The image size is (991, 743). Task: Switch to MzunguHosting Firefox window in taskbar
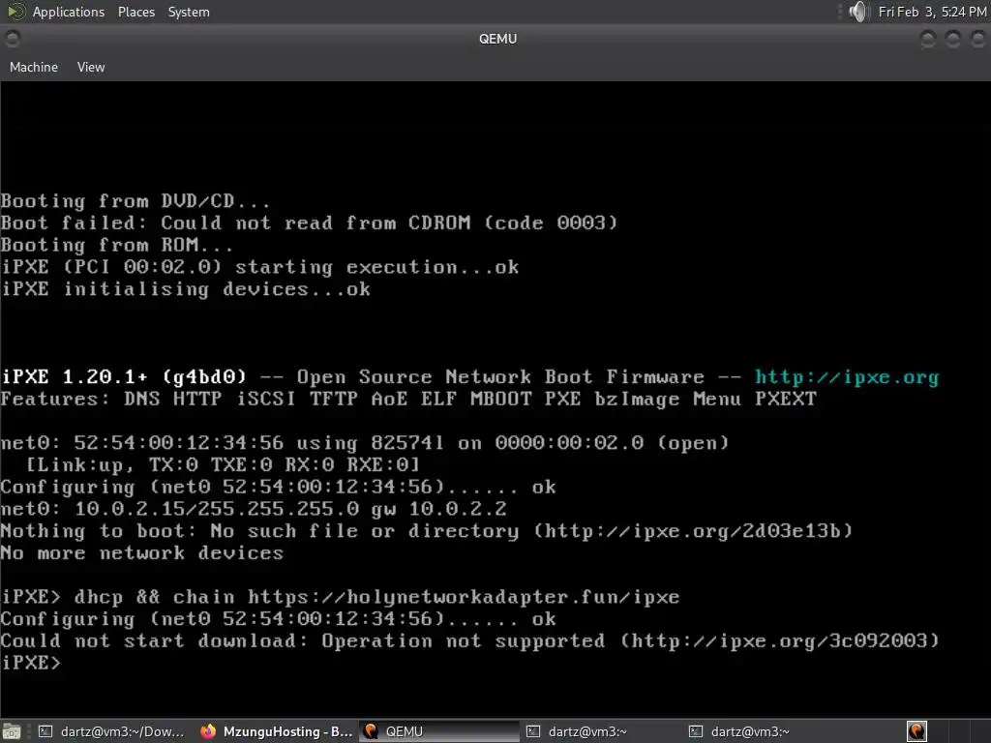(x=277, y=731)
